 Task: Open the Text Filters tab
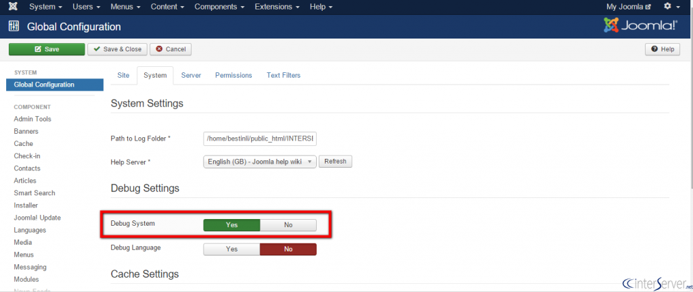pos(284,76)
